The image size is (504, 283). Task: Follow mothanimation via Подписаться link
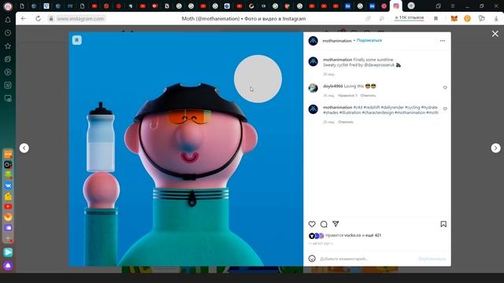click(369, 40)
